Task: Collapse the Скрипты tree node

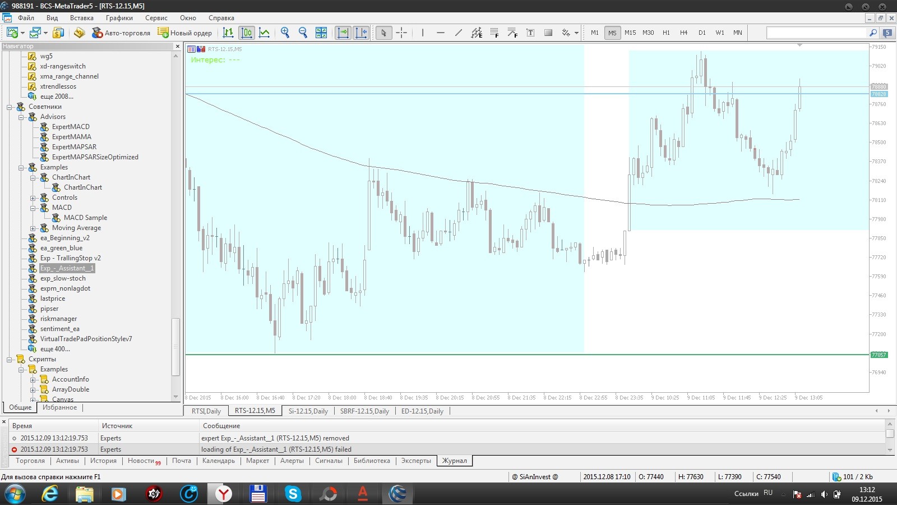Action: click(10, 359)
